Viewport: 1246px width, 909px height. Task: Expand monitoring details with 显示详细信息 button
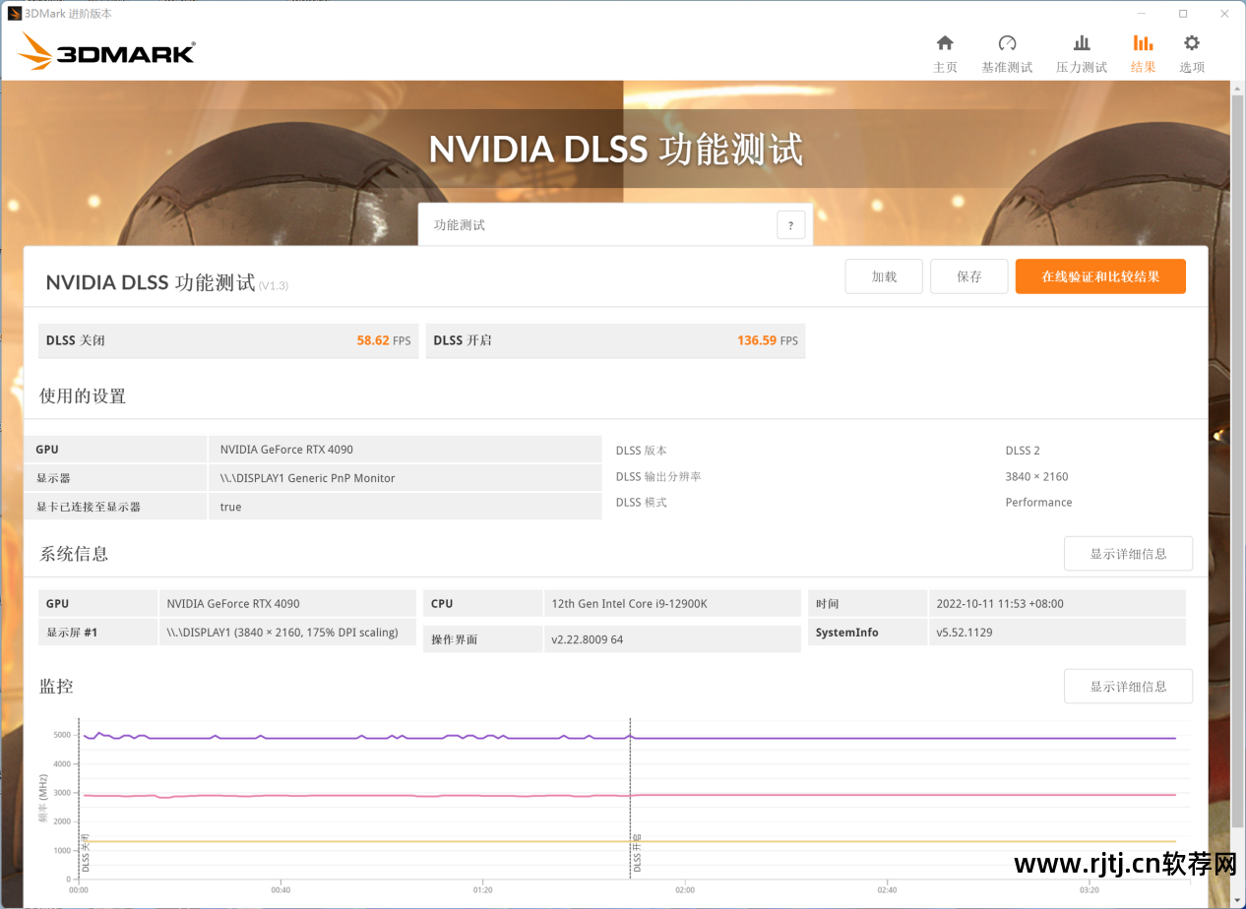tap(1128, 686)
